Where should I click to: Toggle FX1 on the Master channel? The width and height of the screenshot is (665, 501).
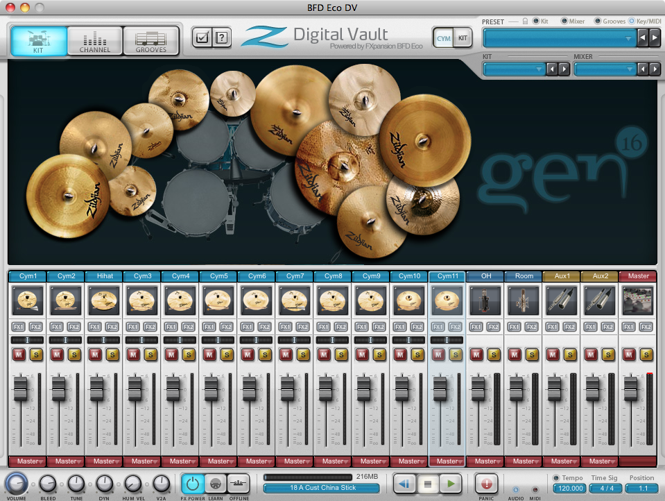coord(628,327)
